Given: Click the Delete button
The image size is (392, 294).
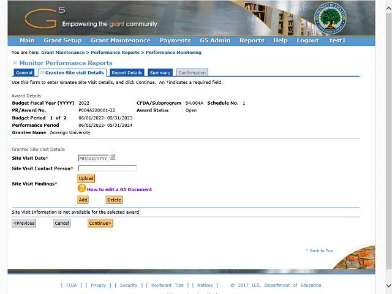Looking at the screenshot, I should (x=114, y=200).
